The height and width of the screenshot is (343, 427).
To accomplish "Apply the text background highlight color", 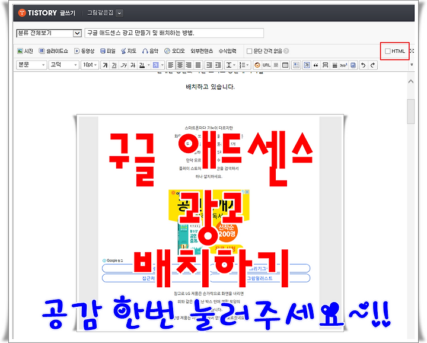I will [156, 65].
